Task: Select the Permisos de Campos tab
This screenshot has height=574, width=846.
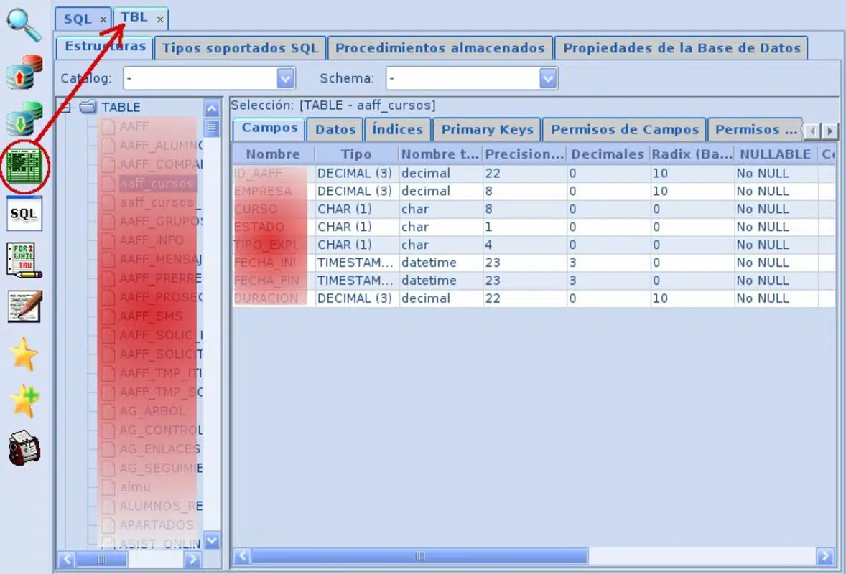Action: pyautogui.click(x=625, y=129)
